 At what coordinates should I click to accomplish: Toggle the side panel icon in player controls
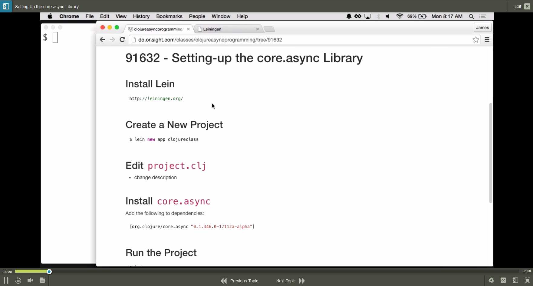coord(515,281)
